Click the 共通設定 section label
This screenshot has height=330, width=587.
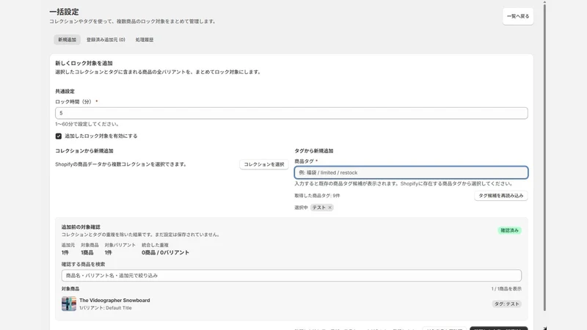coord(65,91)
